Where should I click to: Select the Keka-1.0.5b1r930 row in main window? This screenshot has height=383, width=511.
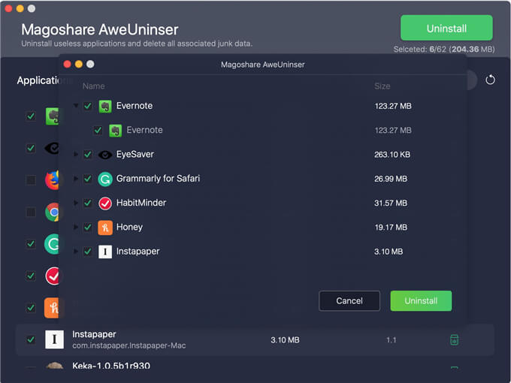click(x=255, y=366)
